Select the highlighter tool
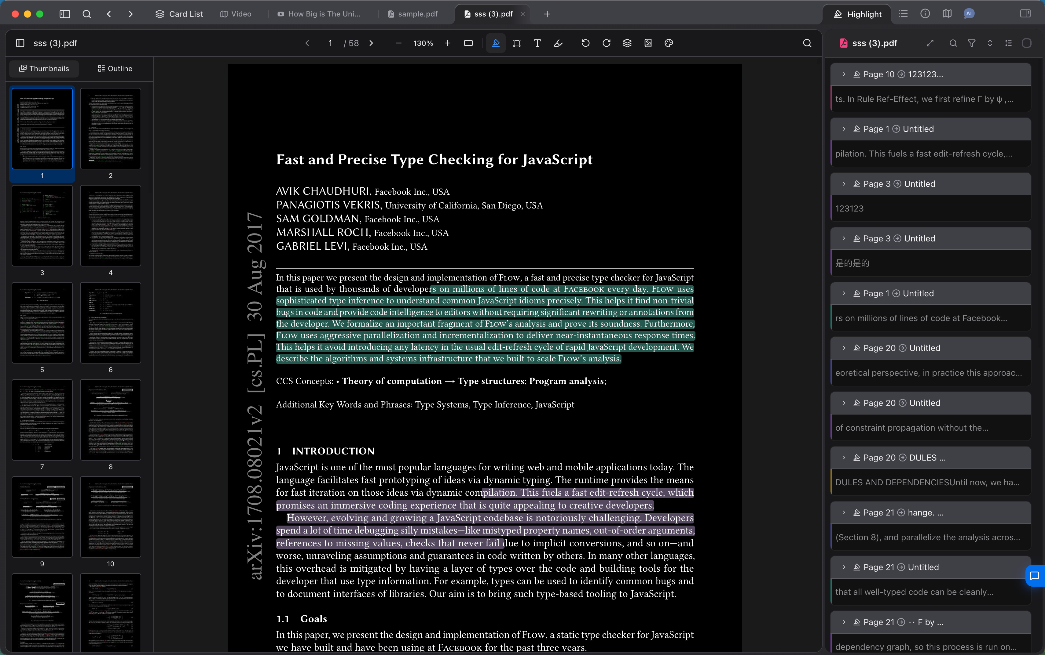Viewport: 1045px width, 655px height. (x=496, y=43)
